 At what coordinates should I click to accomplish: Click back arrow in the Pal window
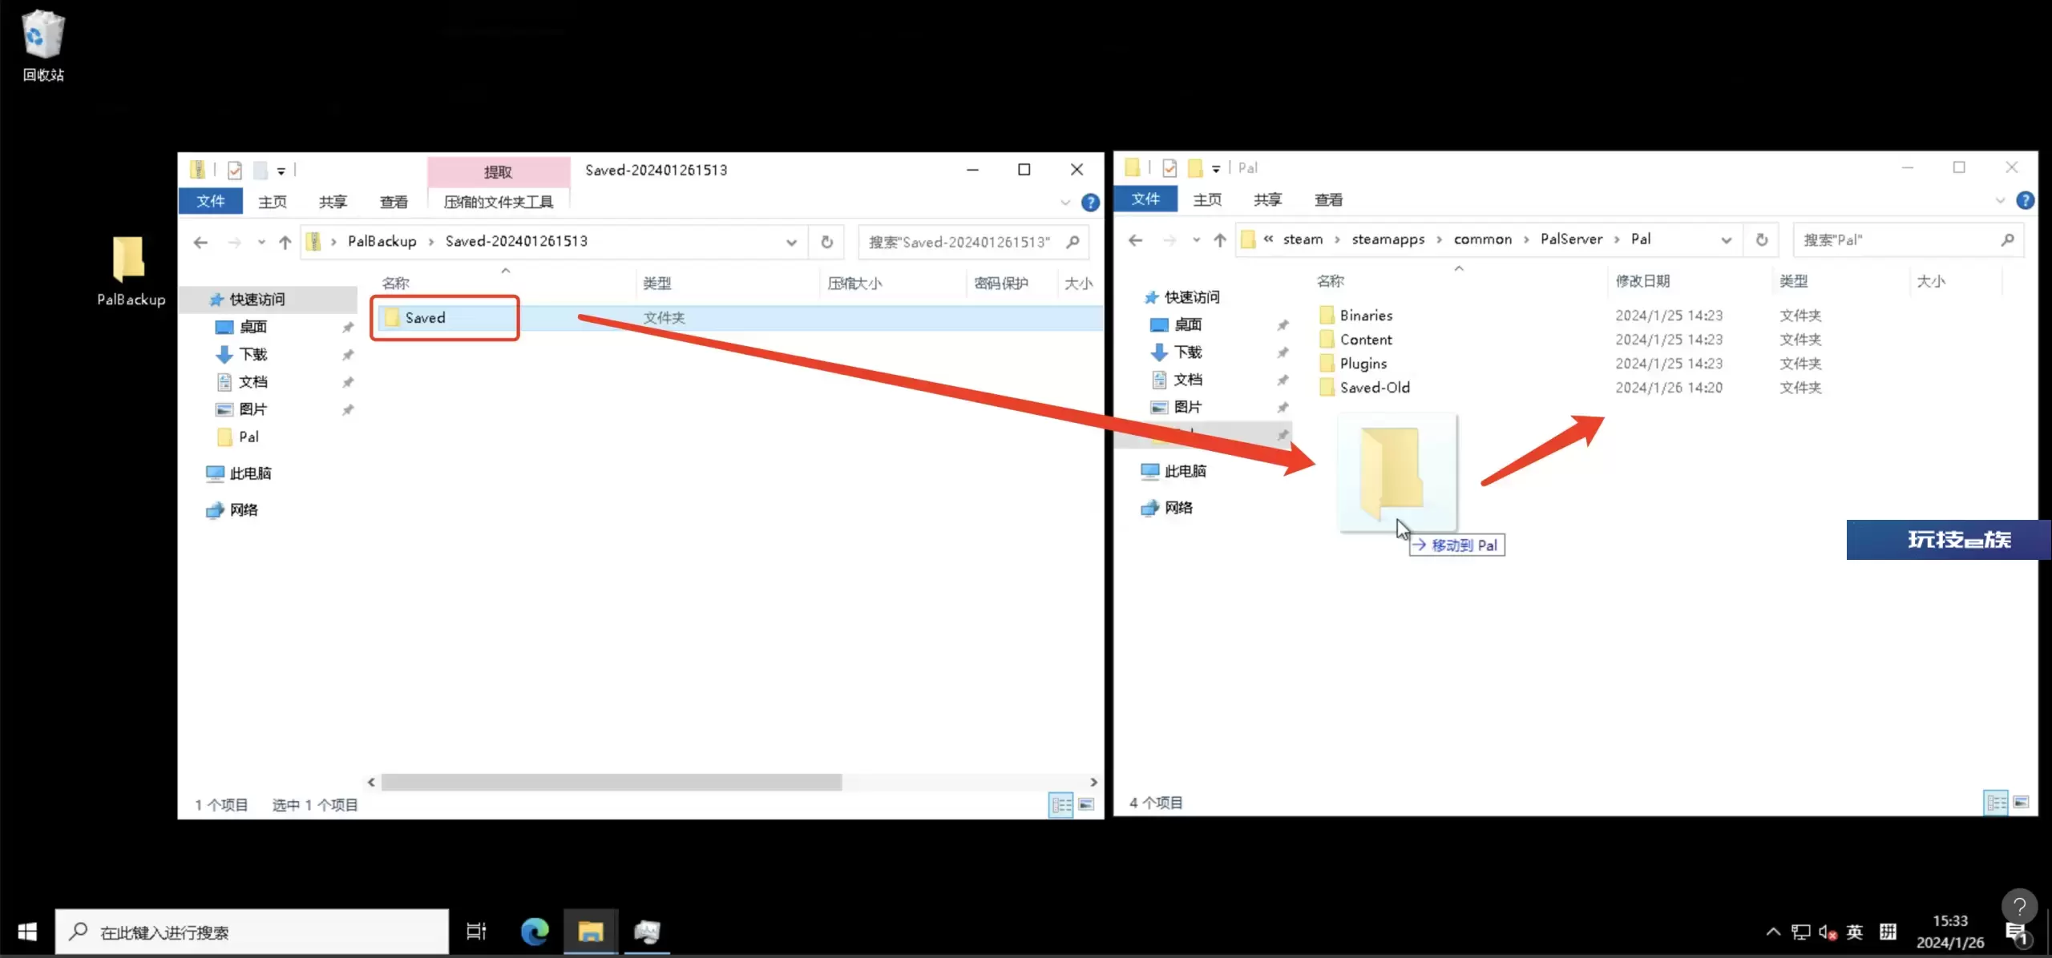tap(1135, 239)
